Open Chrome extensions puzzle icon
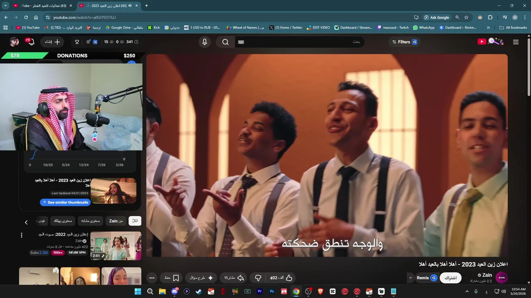 (x=490, y=17)
